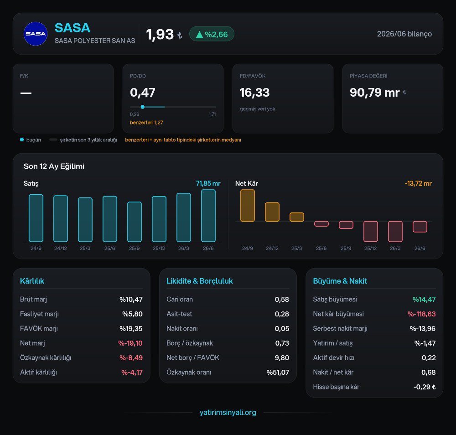This screenshot has height=435, width=456.
Task: Click the 'Büyüme & Nakit' heading
Action: [x=340, y=281]
